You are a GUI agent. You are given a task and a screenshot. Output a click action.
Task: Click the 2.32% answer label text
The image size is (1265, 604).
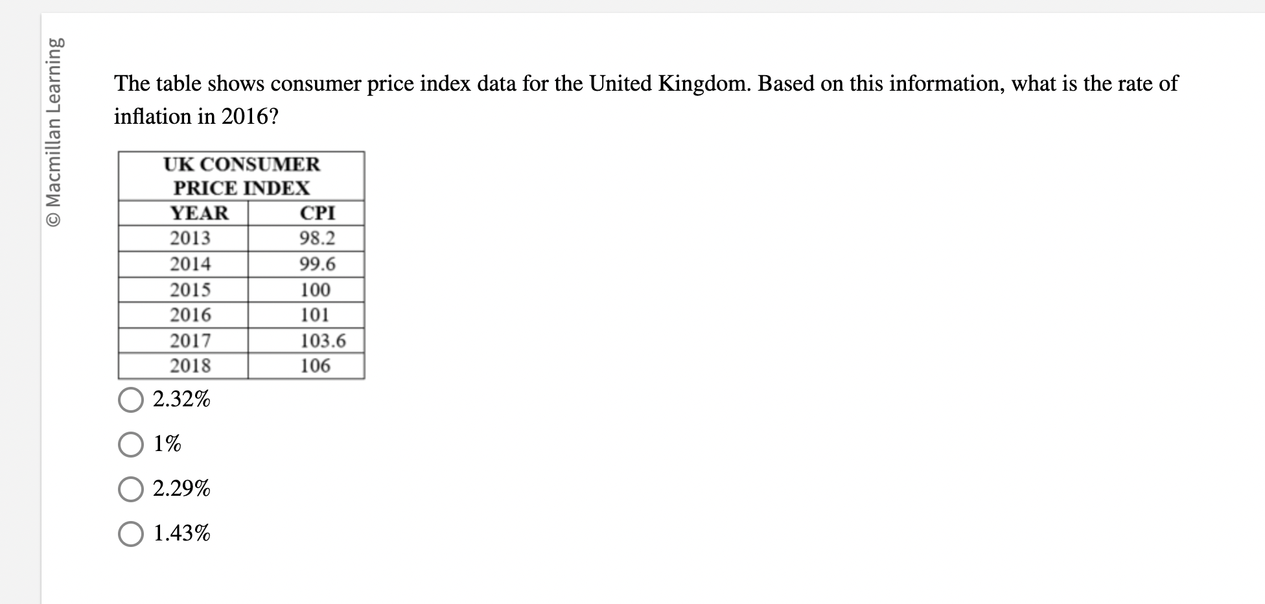181,401
